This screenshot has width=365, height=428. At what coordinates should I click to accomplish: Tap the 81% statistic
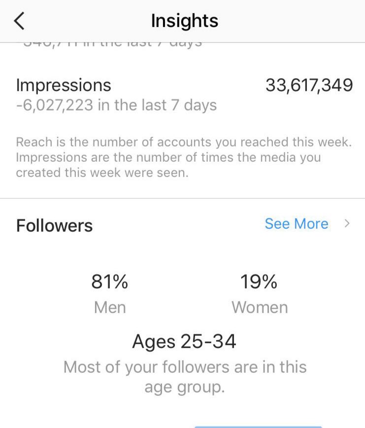109,282
